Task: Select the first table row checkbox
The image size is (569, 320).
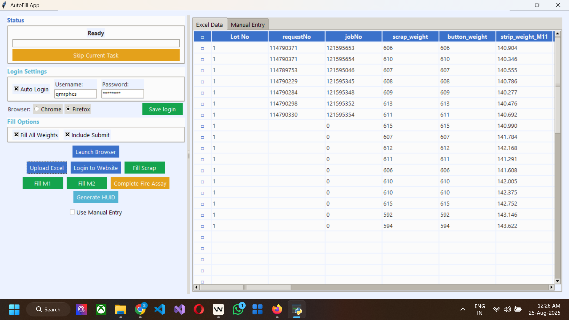Action: point(202,48)
